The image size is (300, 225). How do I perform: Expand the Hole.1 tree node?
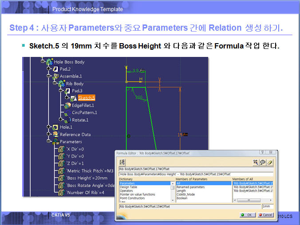coord(49,127)
